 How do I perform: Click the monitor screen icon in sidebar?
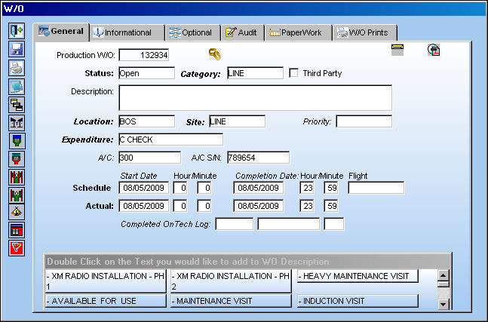17,87
